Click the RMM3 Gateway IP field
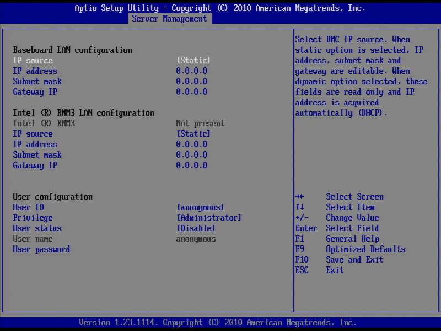The height and width of the screenshot is (331, 441). tap(187, 165)
